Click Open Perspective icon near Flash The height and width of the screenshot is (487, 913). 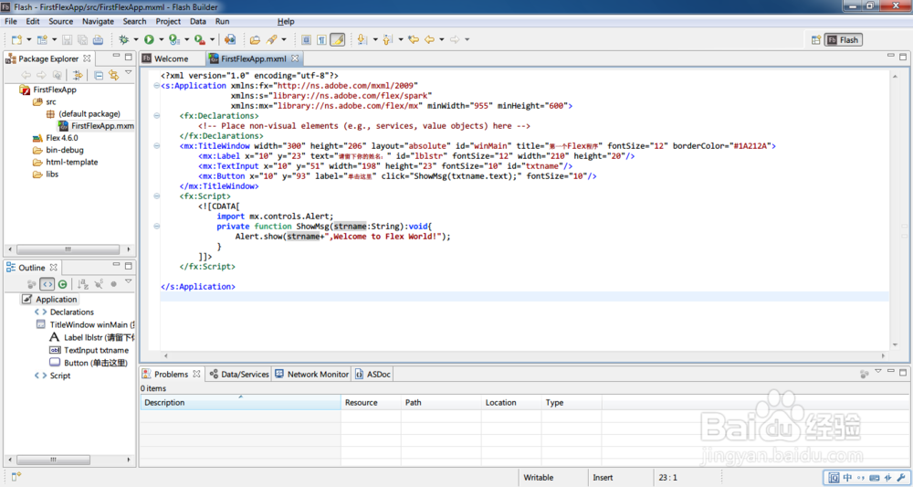(815, 39)
